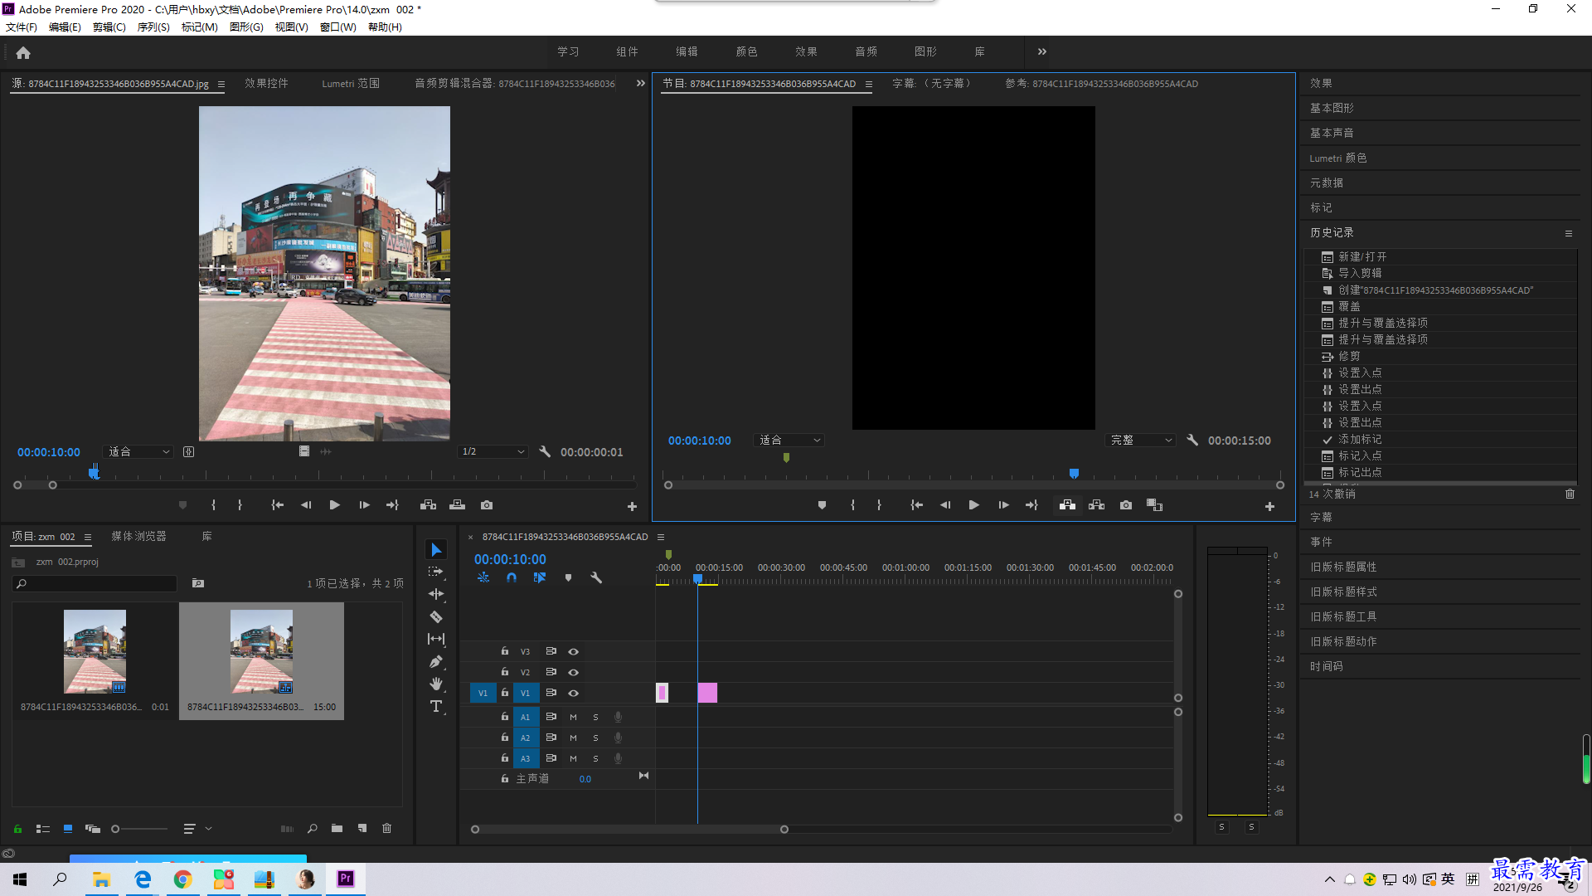
Task: Open Project panel sort options dropdown
Action: (x=197, y=828)
